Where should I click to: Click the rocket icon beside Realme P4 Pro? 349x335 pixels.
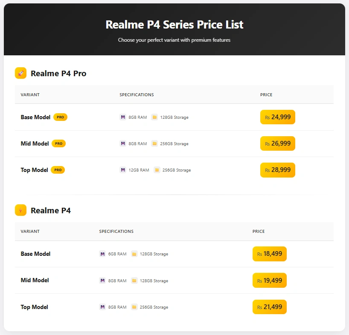(21, 73)
